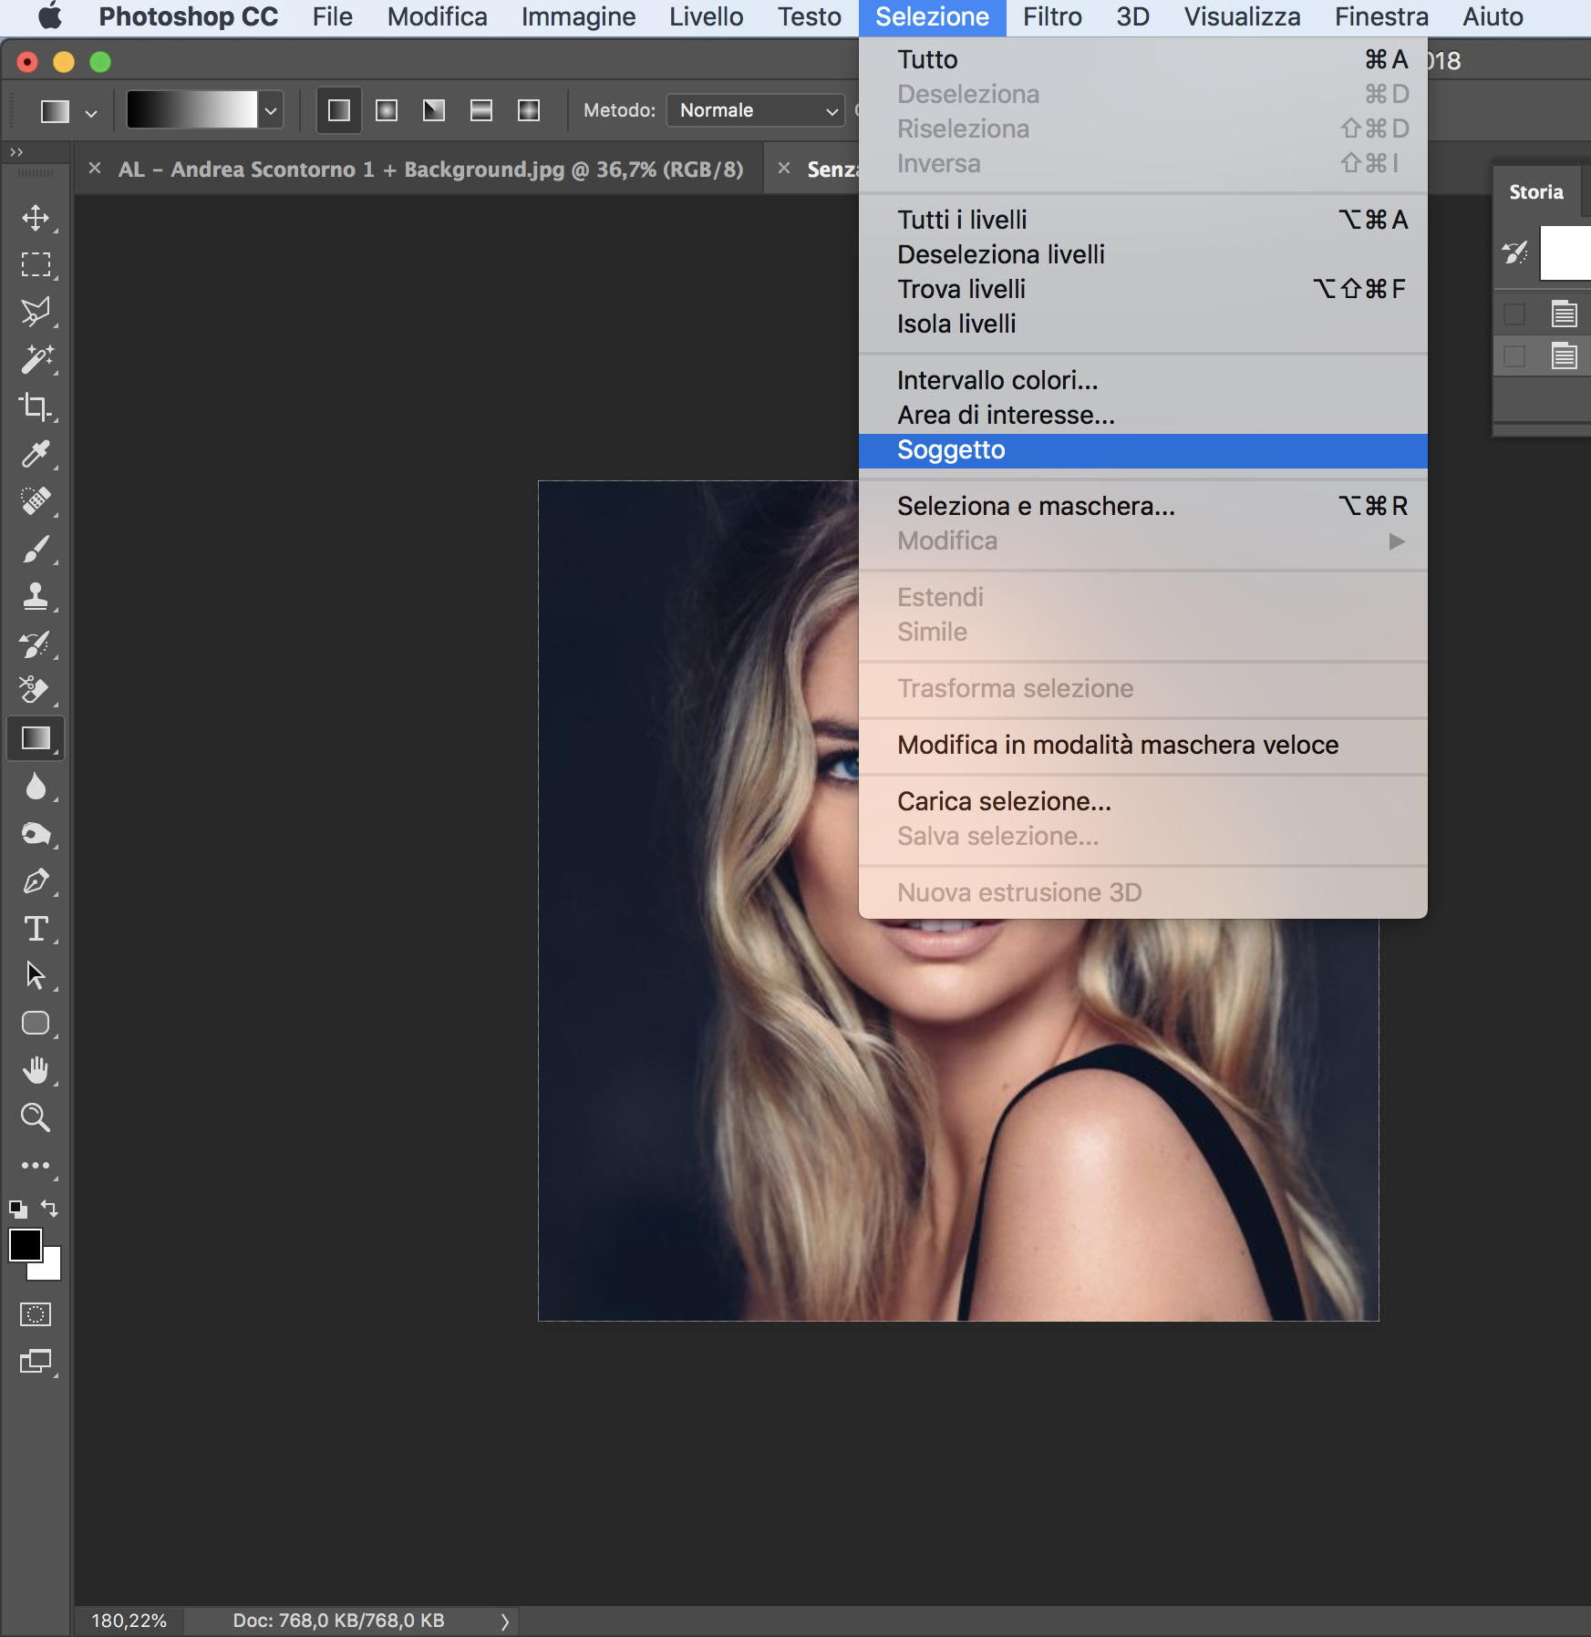Viewport: 1591px width, 1637px height.
Task: Select the Clone Stamp tool
Action: [x=36, y=596]
